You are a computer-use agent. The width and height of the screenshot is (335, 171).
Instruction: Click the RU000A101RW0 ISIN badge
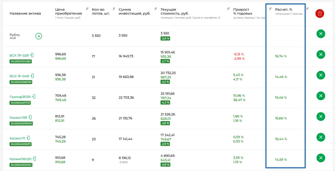[21, 123]
